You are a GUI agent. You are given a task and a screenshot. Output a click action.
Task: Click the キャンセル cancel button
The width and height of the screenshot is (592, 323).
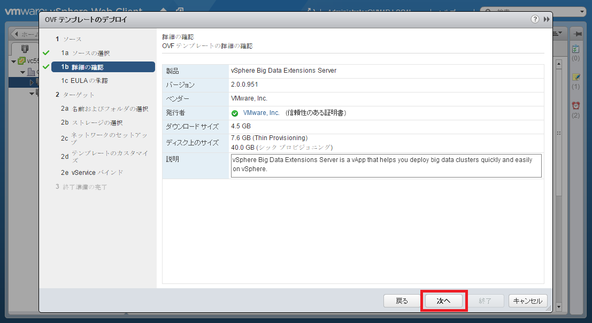click(528, 301)
